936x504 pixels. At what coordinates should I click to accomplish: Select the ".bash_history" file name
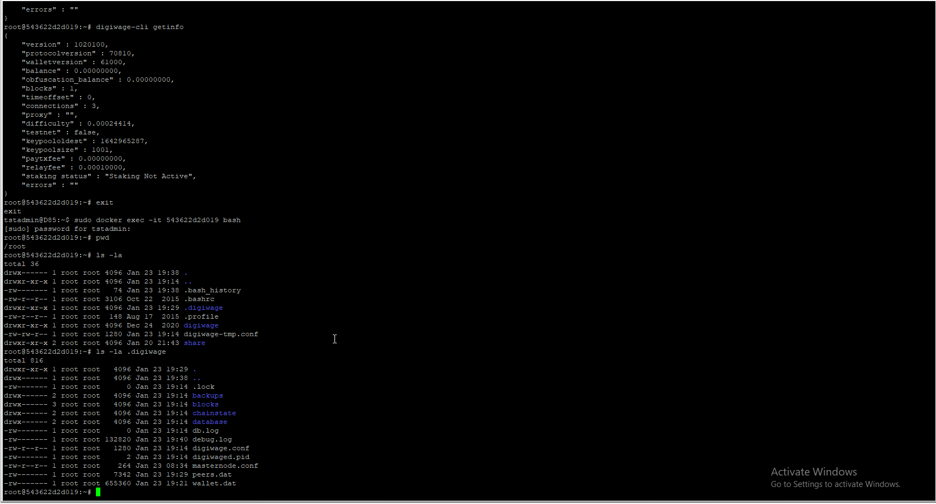tap(212, 290)
